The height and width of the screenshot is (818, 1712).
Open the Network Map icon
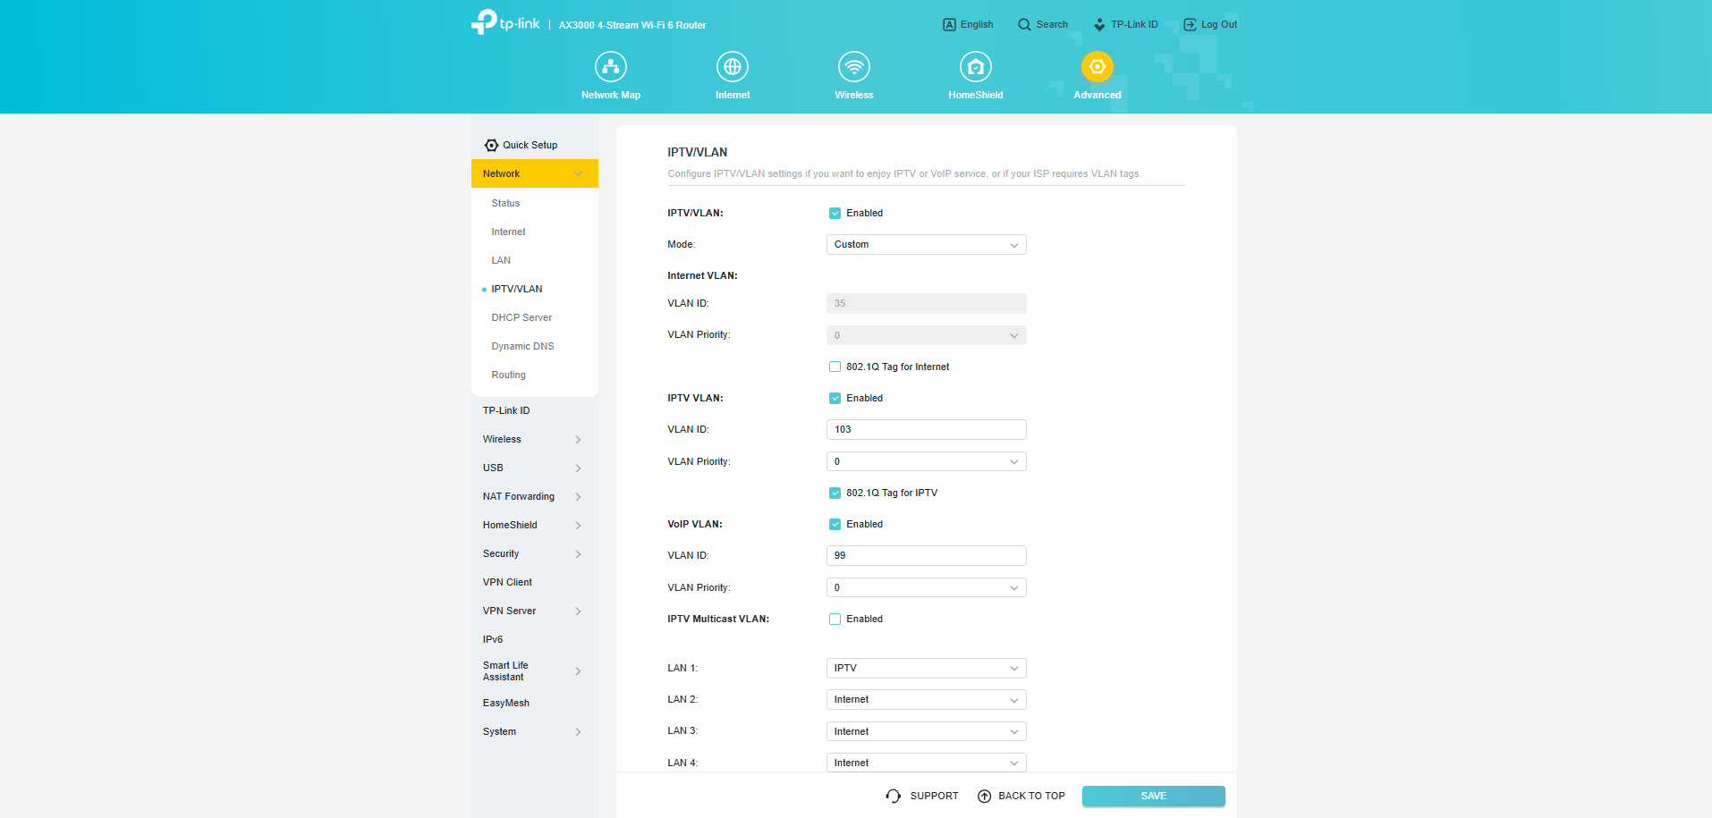coord(611,67)
